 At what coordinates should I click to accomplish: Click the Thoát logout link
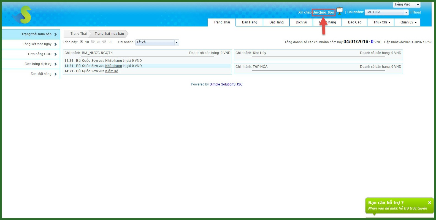pyautogui.click(x=416, y=12)
